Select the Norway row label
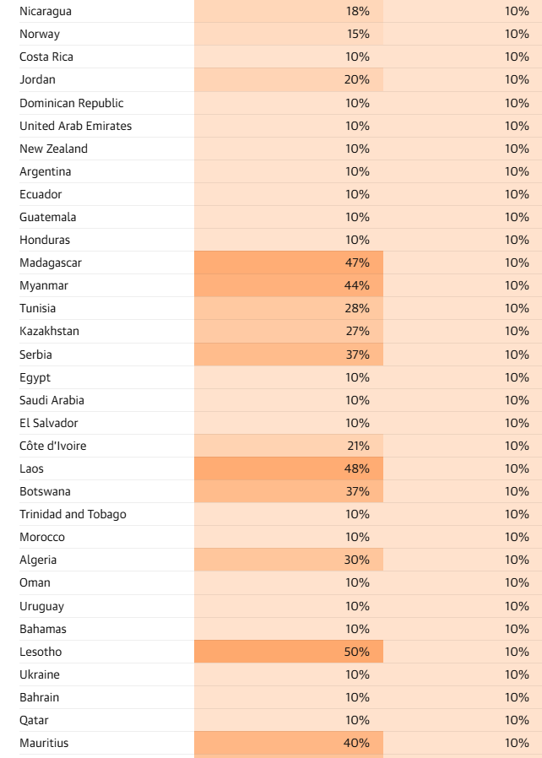Image resolution: width=542 pixels, height=758 pixels. (40, 35)
